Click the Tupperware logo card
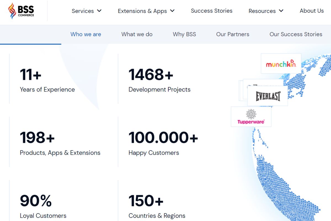 pyautogui.click(x=251, y=117)
